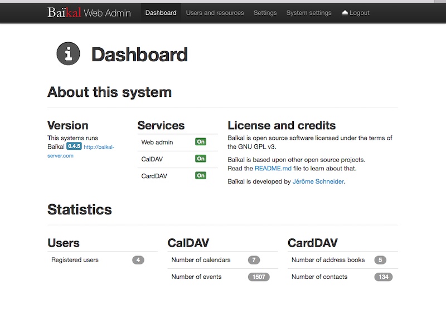Click the 'Users' statistics heading
This screenshot has width=446, height=334.
64,243
